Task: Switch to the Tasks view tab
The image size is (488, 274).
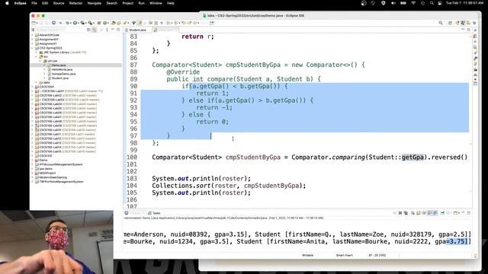Action: click(x=154, y=213)
